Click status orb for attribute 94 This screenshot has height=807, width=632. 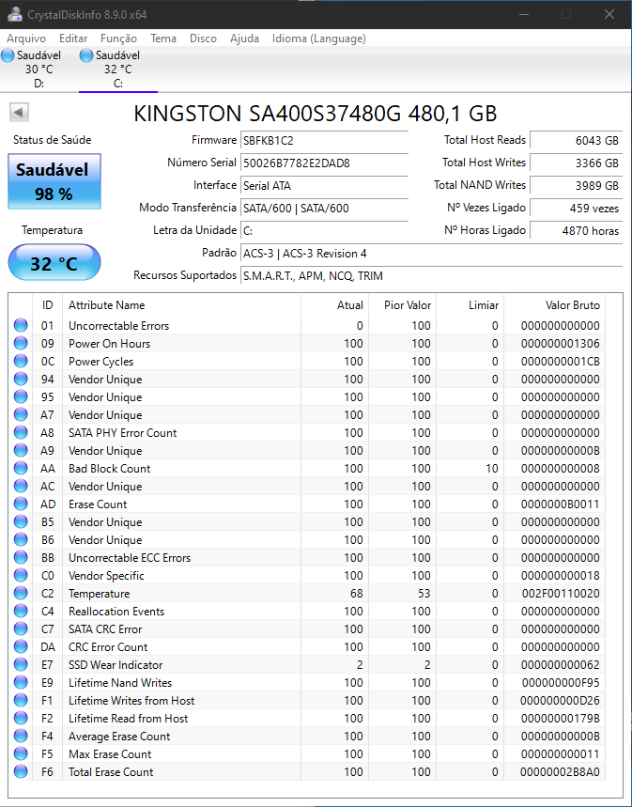(21, 379)
